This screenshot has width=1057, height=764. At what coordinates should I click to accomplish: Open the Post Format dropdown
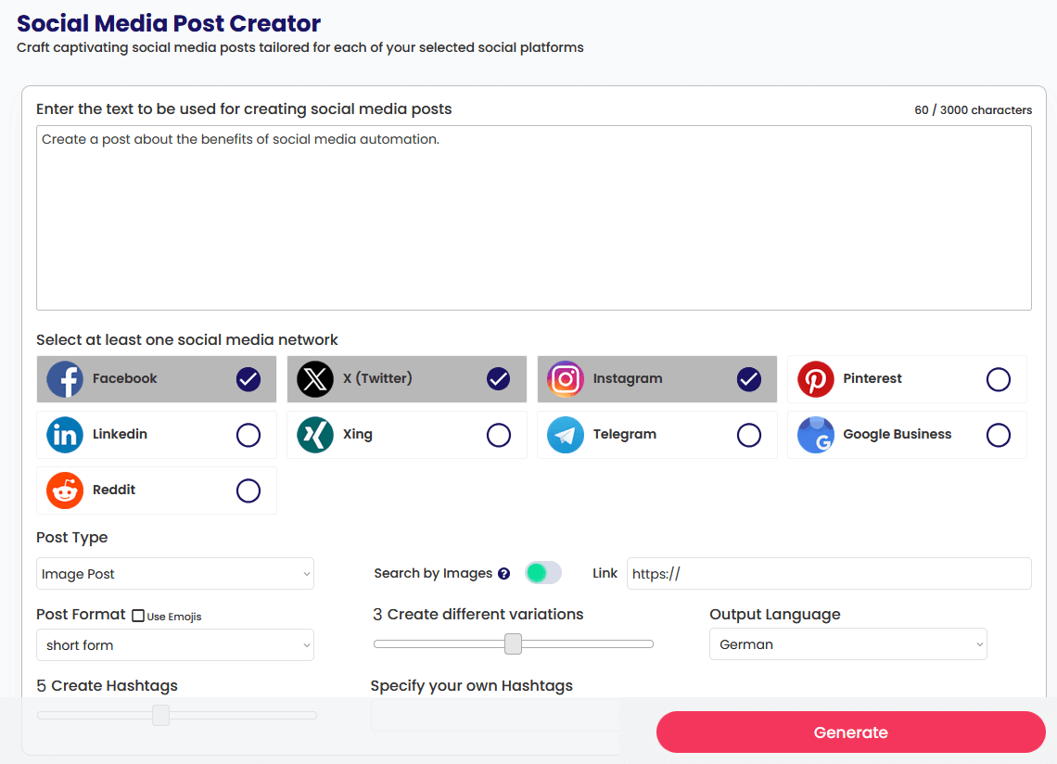coord(174,644)
